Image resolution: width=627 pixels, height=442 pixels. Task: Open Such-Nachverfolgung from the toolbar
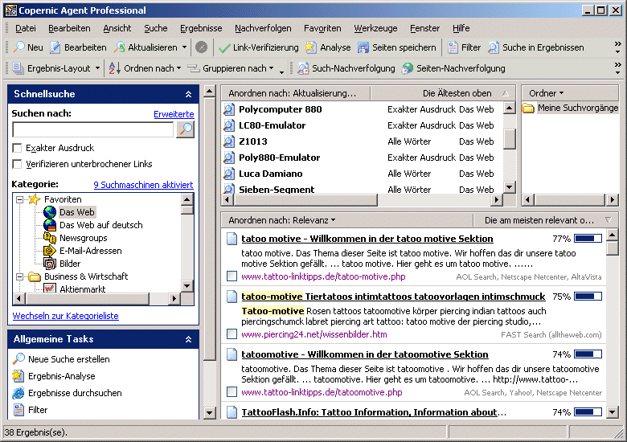tap(346, 68)
